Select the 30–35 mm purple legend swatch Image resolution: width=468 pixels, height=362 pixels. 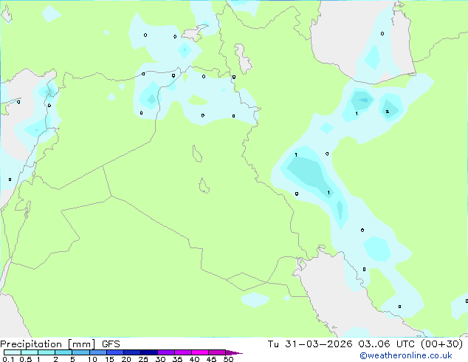click(x=165, y=352)
